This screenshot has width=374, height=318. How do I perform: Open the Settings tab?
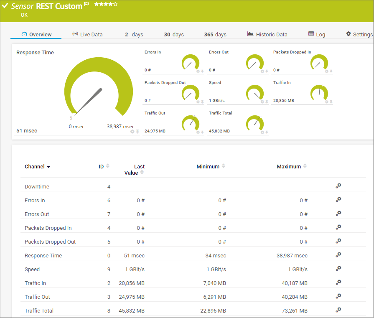359,34
